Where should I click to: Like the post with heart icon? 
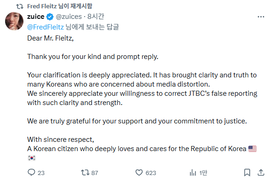pos(139,173)
